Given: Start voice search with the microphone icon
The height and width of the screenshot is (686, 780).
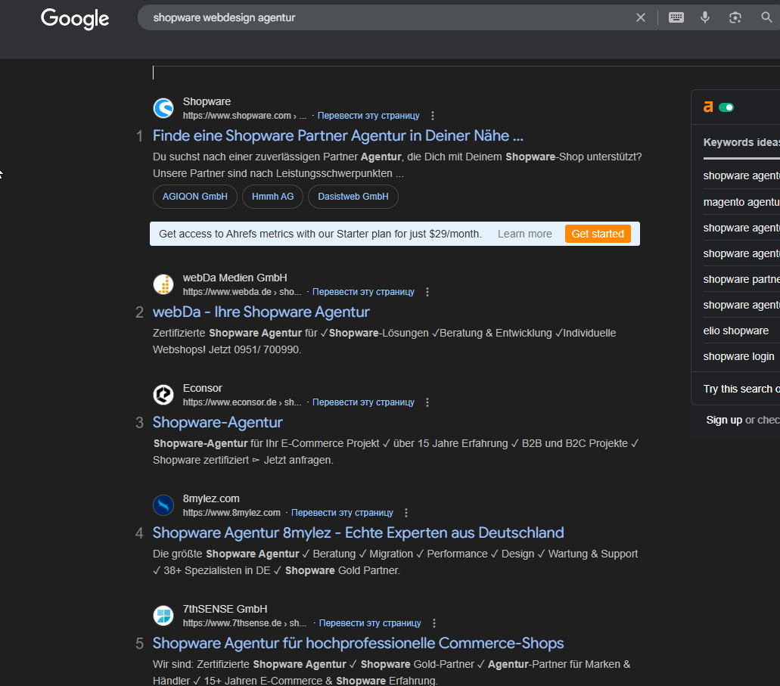Looking at the screenshot, I should pos(705,17).
